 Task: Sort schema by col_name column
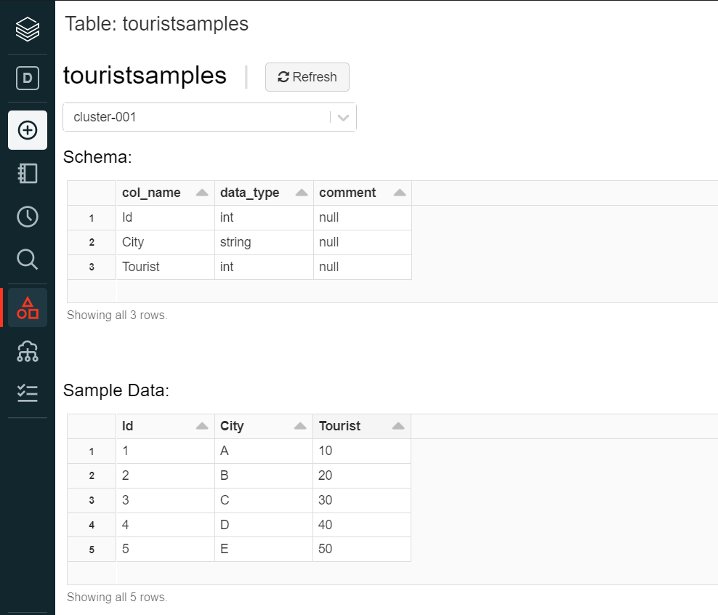202,193
